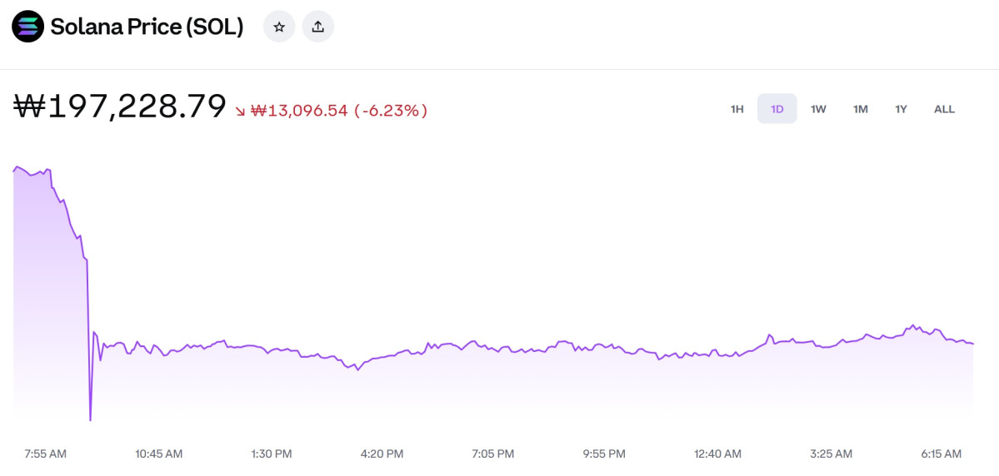View the 1Y price history
This screenshot has width=999, height=476.
(901, 109)
